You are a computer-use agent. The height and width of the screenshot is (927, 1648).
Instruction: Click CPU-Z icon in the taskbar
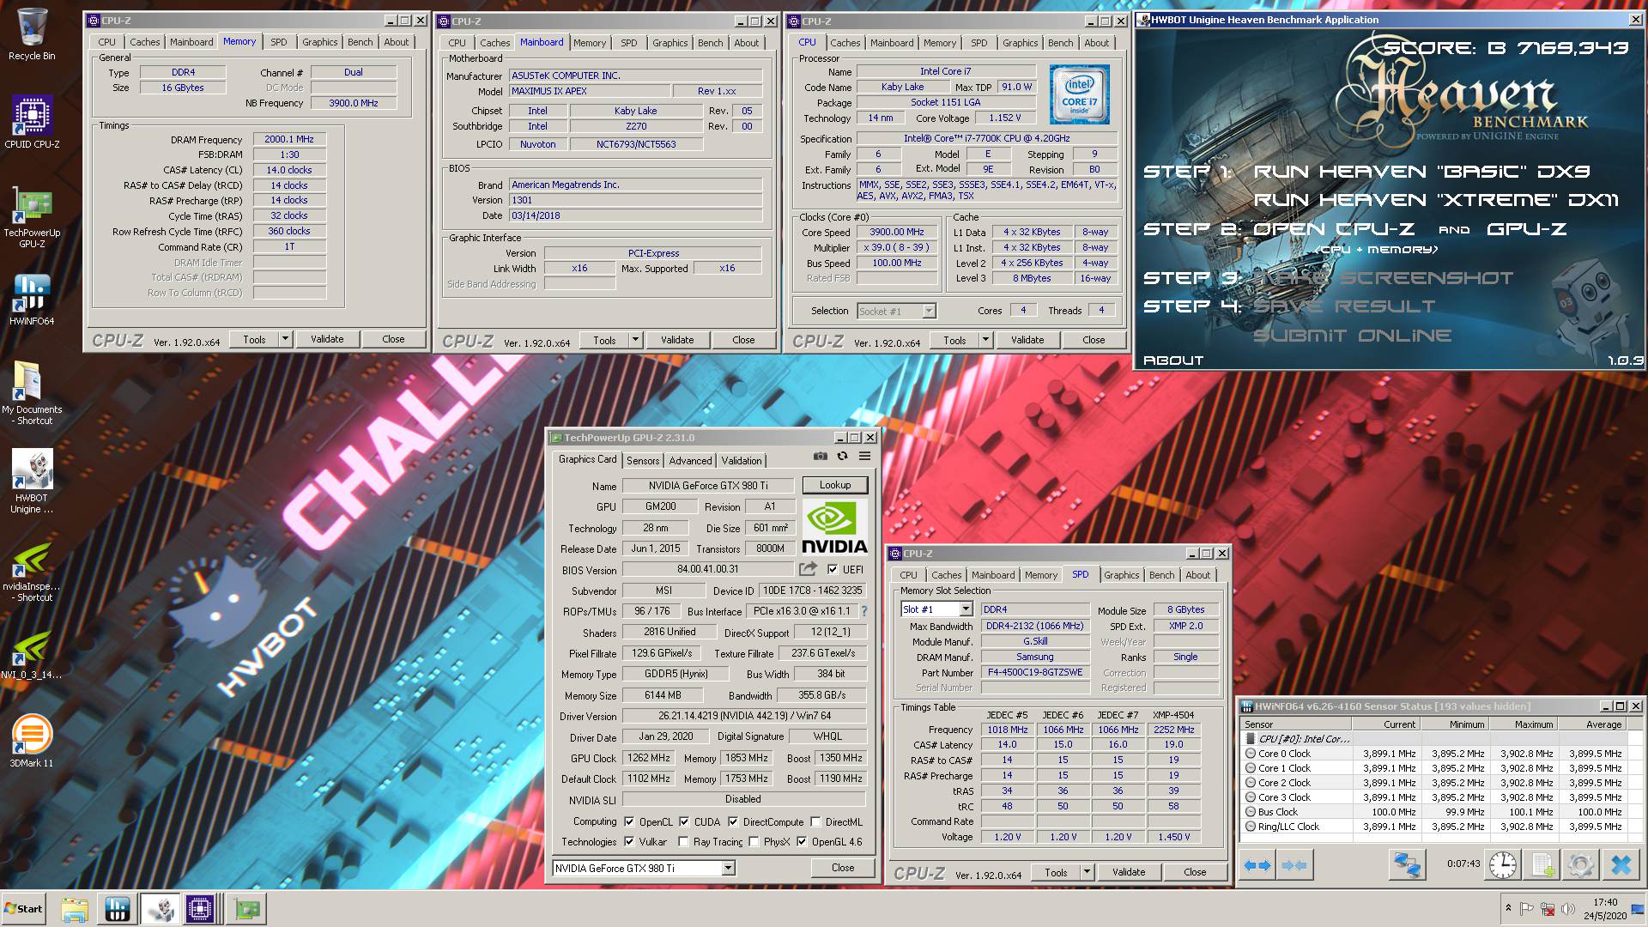tap(200, 908)
